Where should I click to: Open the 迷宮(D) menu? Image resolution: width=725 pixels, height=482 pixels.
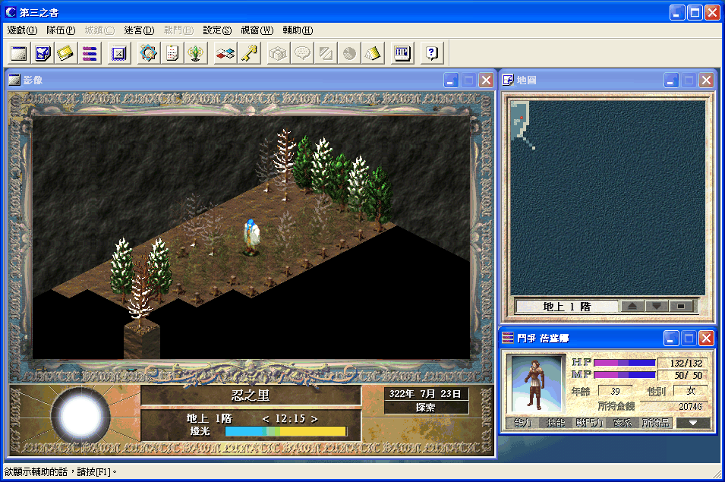pos(138,30)
